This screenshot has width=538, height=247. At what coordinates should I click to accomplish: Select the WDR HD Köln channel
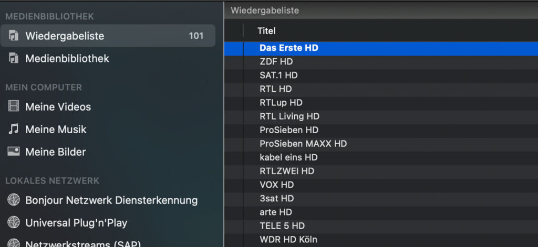tap(288, 240)
